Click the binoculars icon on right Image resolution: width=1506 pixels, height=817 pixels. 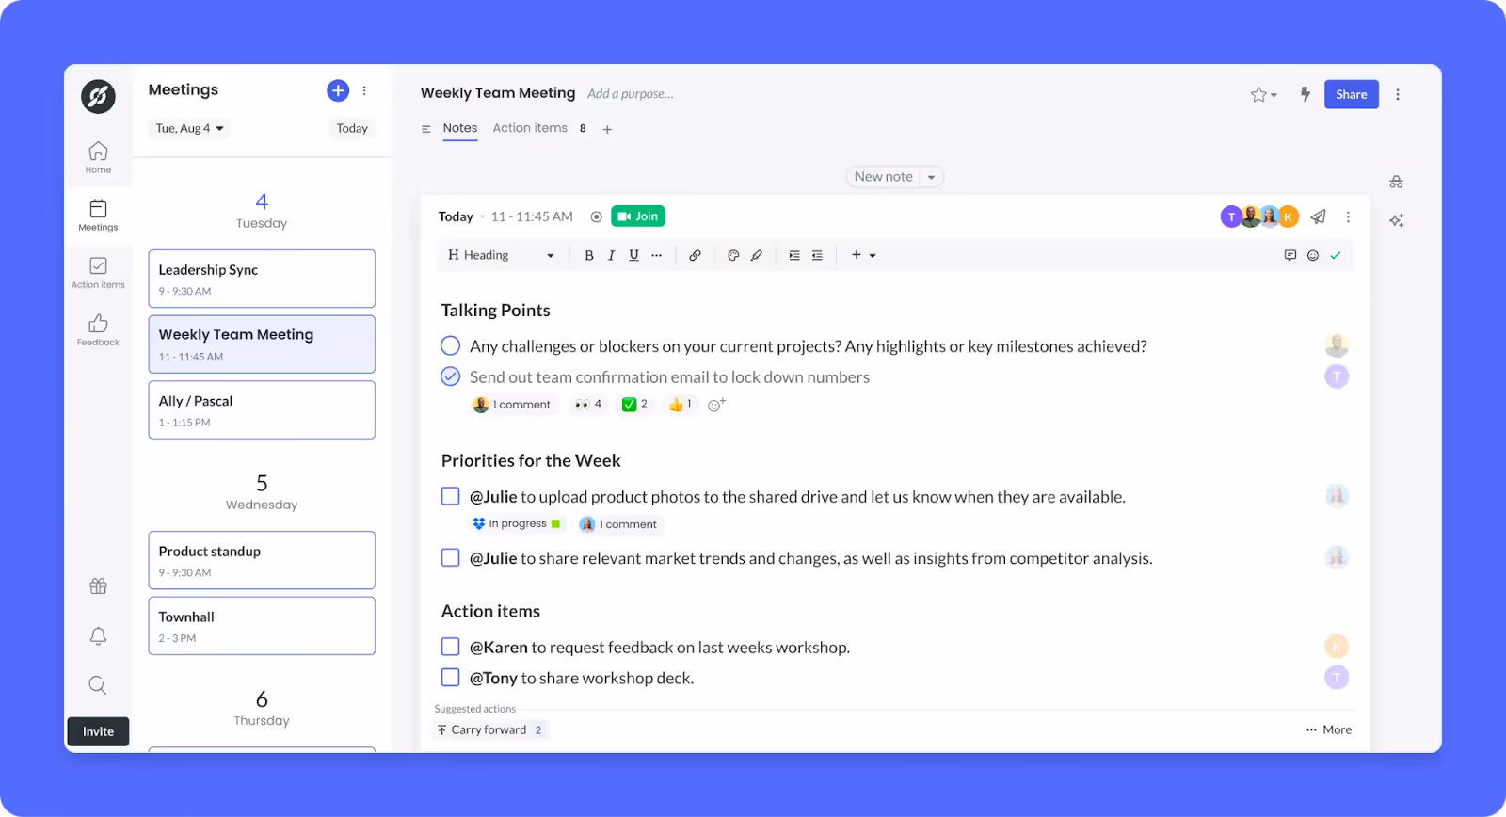(x=1396, y=182)
